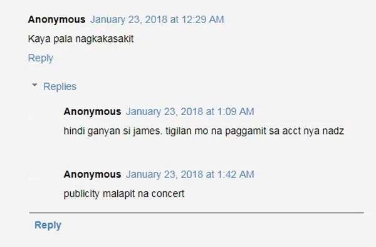376x247 pixels.
Task: Click the reply text 'publicity malapit na concert'
Action: click(124, 194)
